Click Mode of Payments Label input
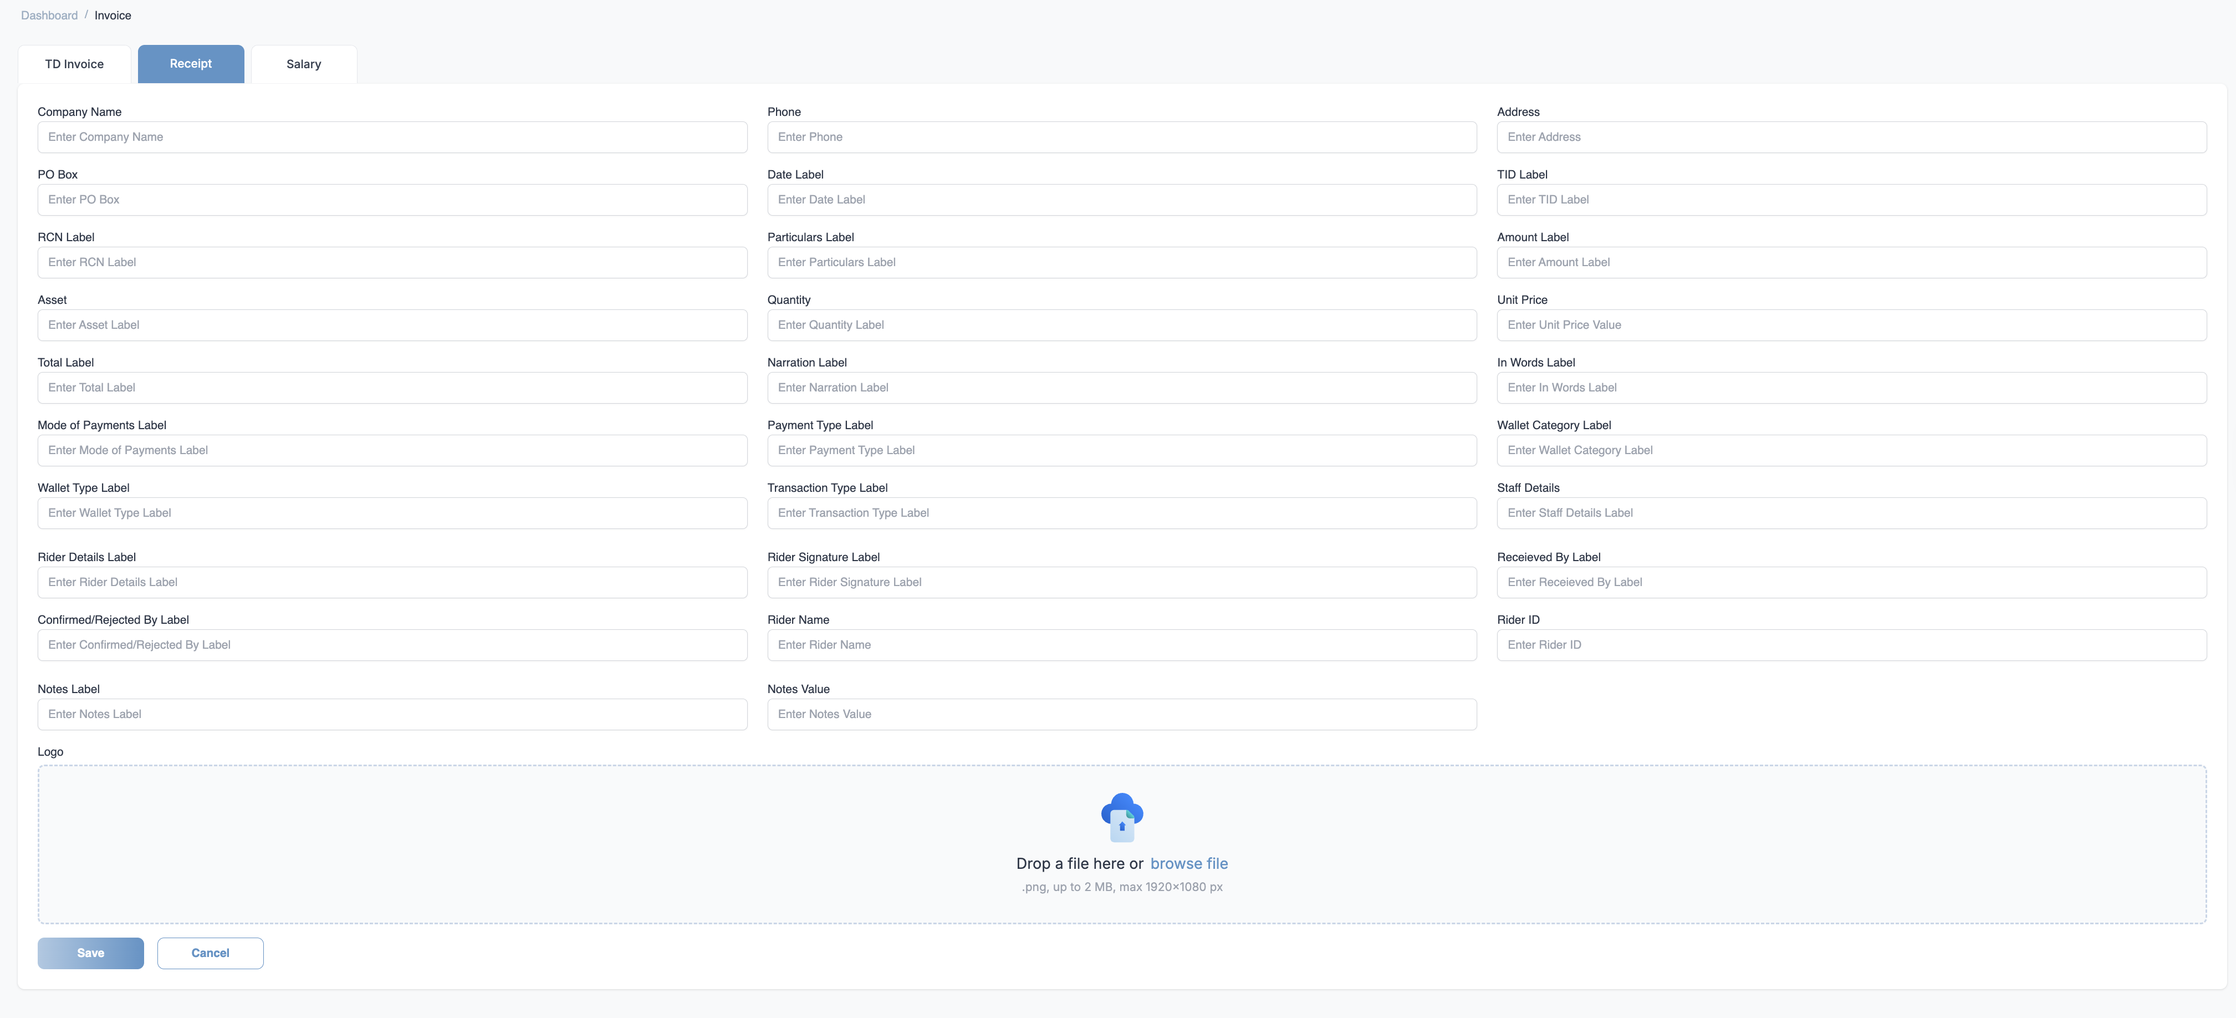 (x=392, y=450)
